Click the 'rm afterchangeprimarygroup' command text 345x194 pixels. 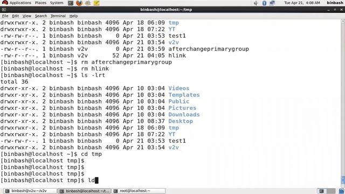tap(126, 63)
